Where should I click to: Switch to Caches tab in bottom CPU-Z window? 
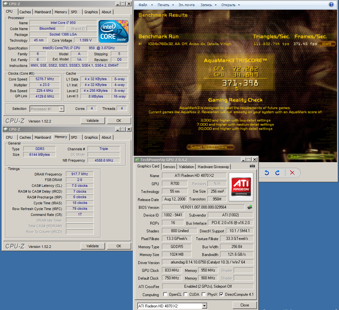pyautogui.click(x=25, y=137)
